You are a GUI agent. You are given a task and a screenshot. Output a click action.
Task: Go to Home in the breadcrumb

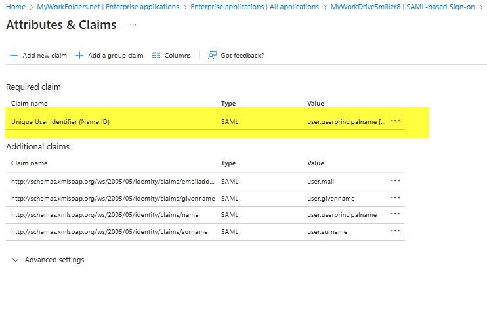[14, 7]
